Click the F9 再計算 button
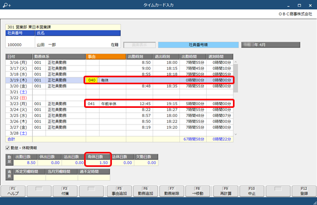Image resolution: width=317 pixels, height=205 pixels. tap(225, 191)
